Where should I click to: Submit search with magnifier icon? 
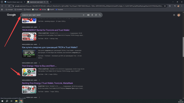pos(100,15)
